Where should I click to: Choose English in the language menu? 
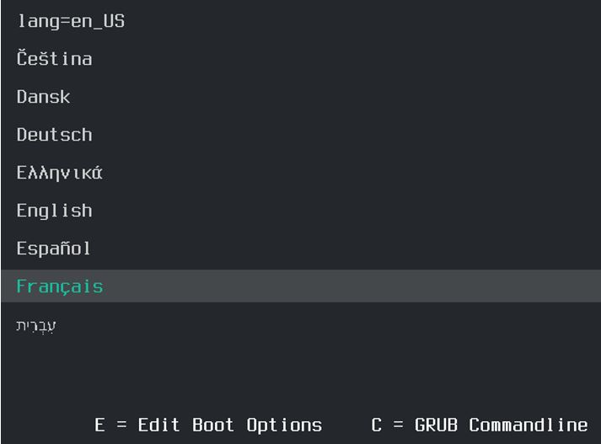click(x=54, y=211)
